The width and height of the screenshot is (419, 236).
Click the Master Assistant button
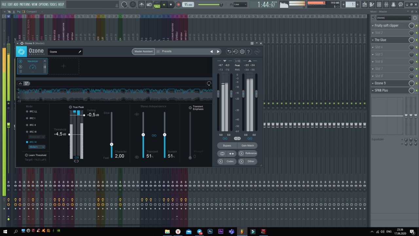(143, 51)
